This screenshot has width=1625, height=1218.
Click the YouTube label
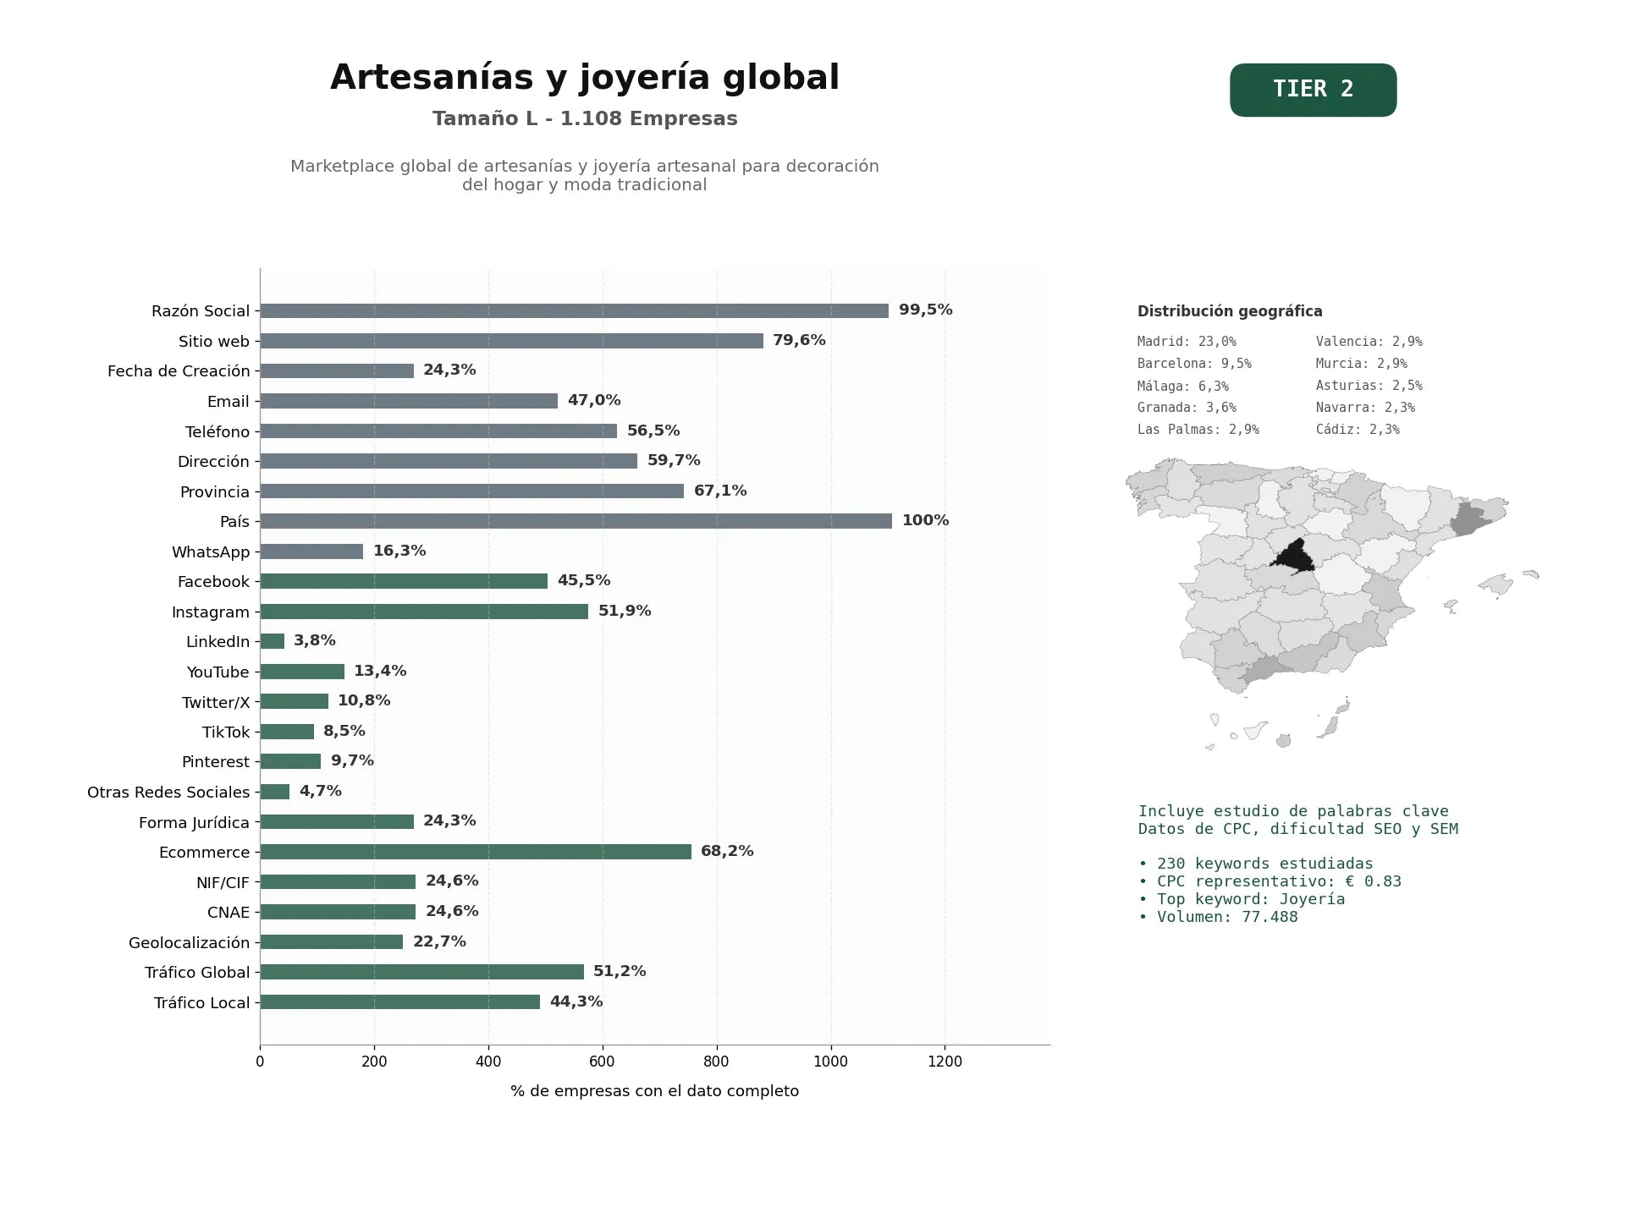218,672
